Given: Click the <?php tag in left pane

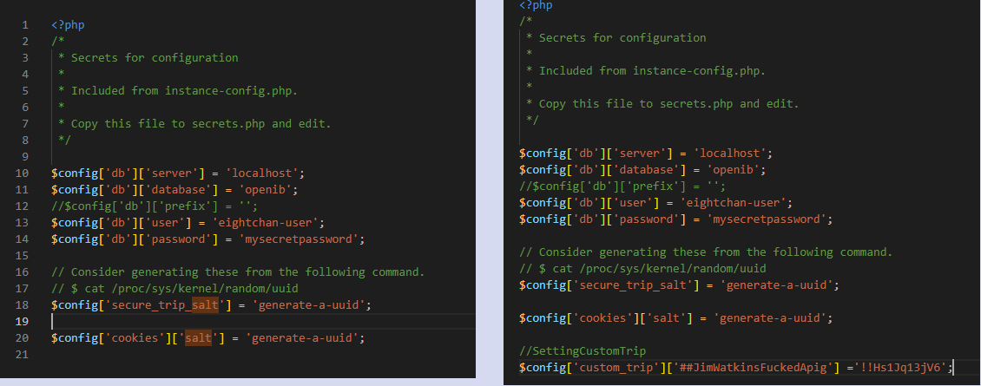Looking at the screenshot, I should click(x=68, y=25).
